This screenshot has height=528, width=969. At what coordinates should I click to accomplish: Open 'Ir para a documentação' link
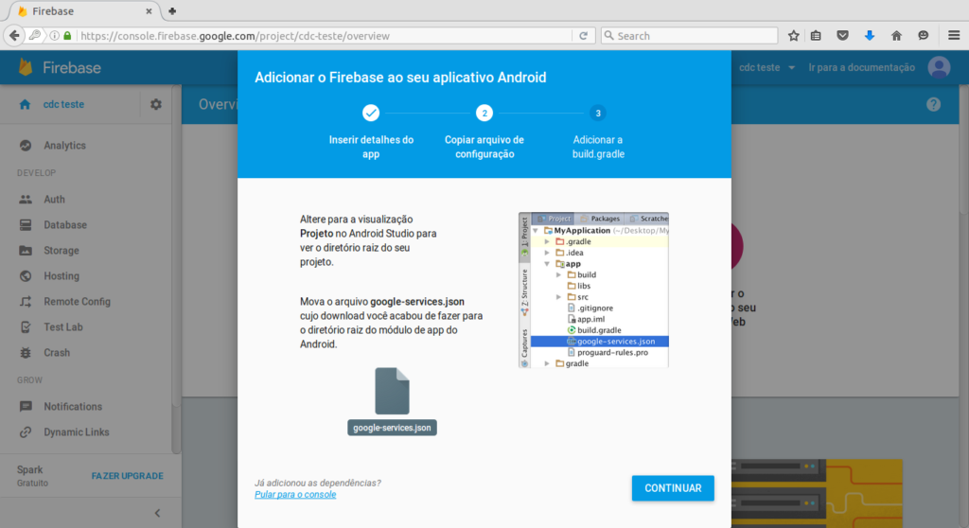861,67
